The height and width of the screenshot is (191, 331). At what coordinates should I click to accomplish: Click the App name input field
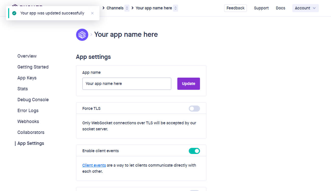pos(127,84)
